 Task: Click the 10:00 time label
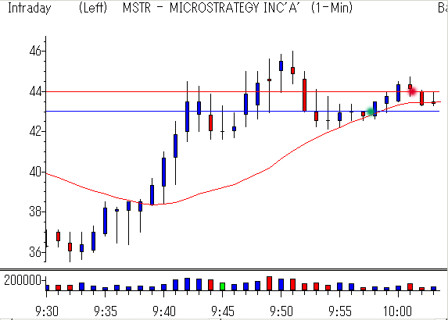[x=398, y=311]
